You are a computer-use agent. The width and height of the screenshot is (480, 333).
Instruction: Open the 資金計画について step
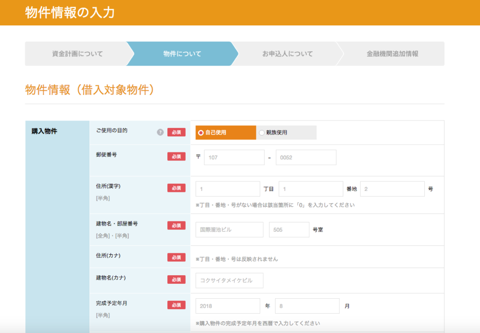coord(78,53)
